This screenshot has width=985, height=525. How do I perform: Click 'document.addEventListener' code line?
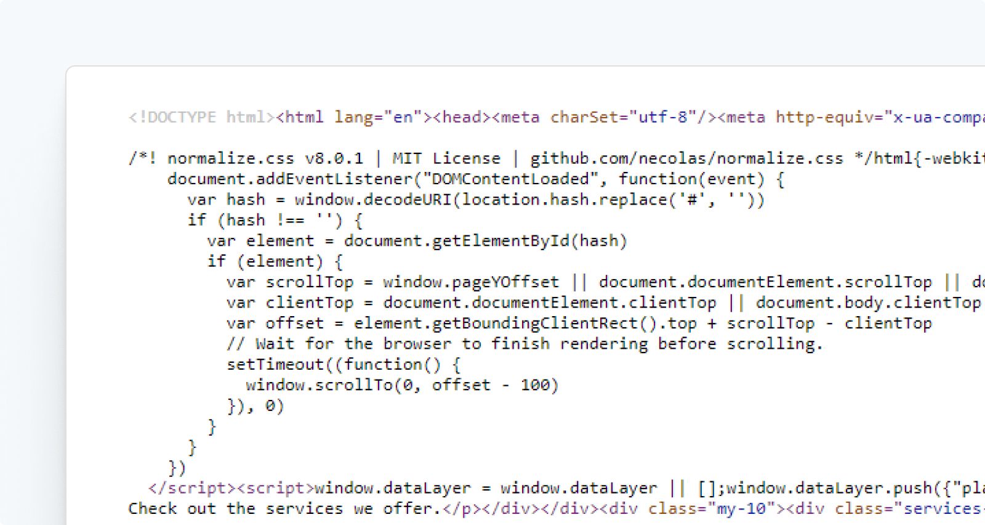pyautogui.click(x=476, y=179)
